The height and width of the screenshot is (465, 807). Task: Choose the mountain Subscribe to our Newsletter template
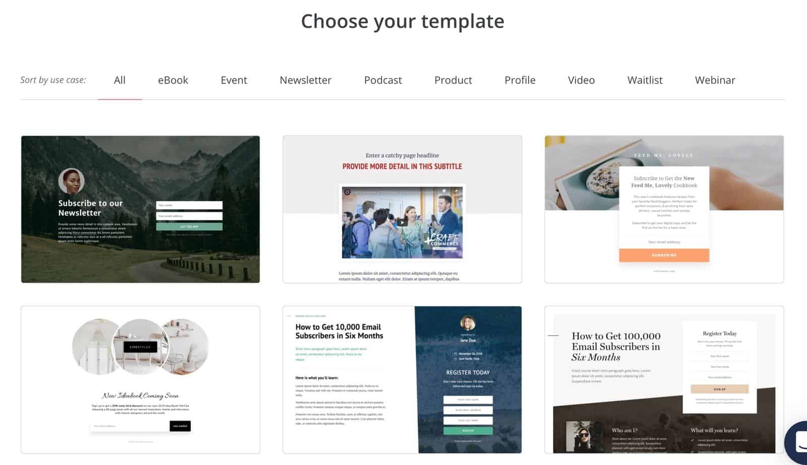(141, 209)
